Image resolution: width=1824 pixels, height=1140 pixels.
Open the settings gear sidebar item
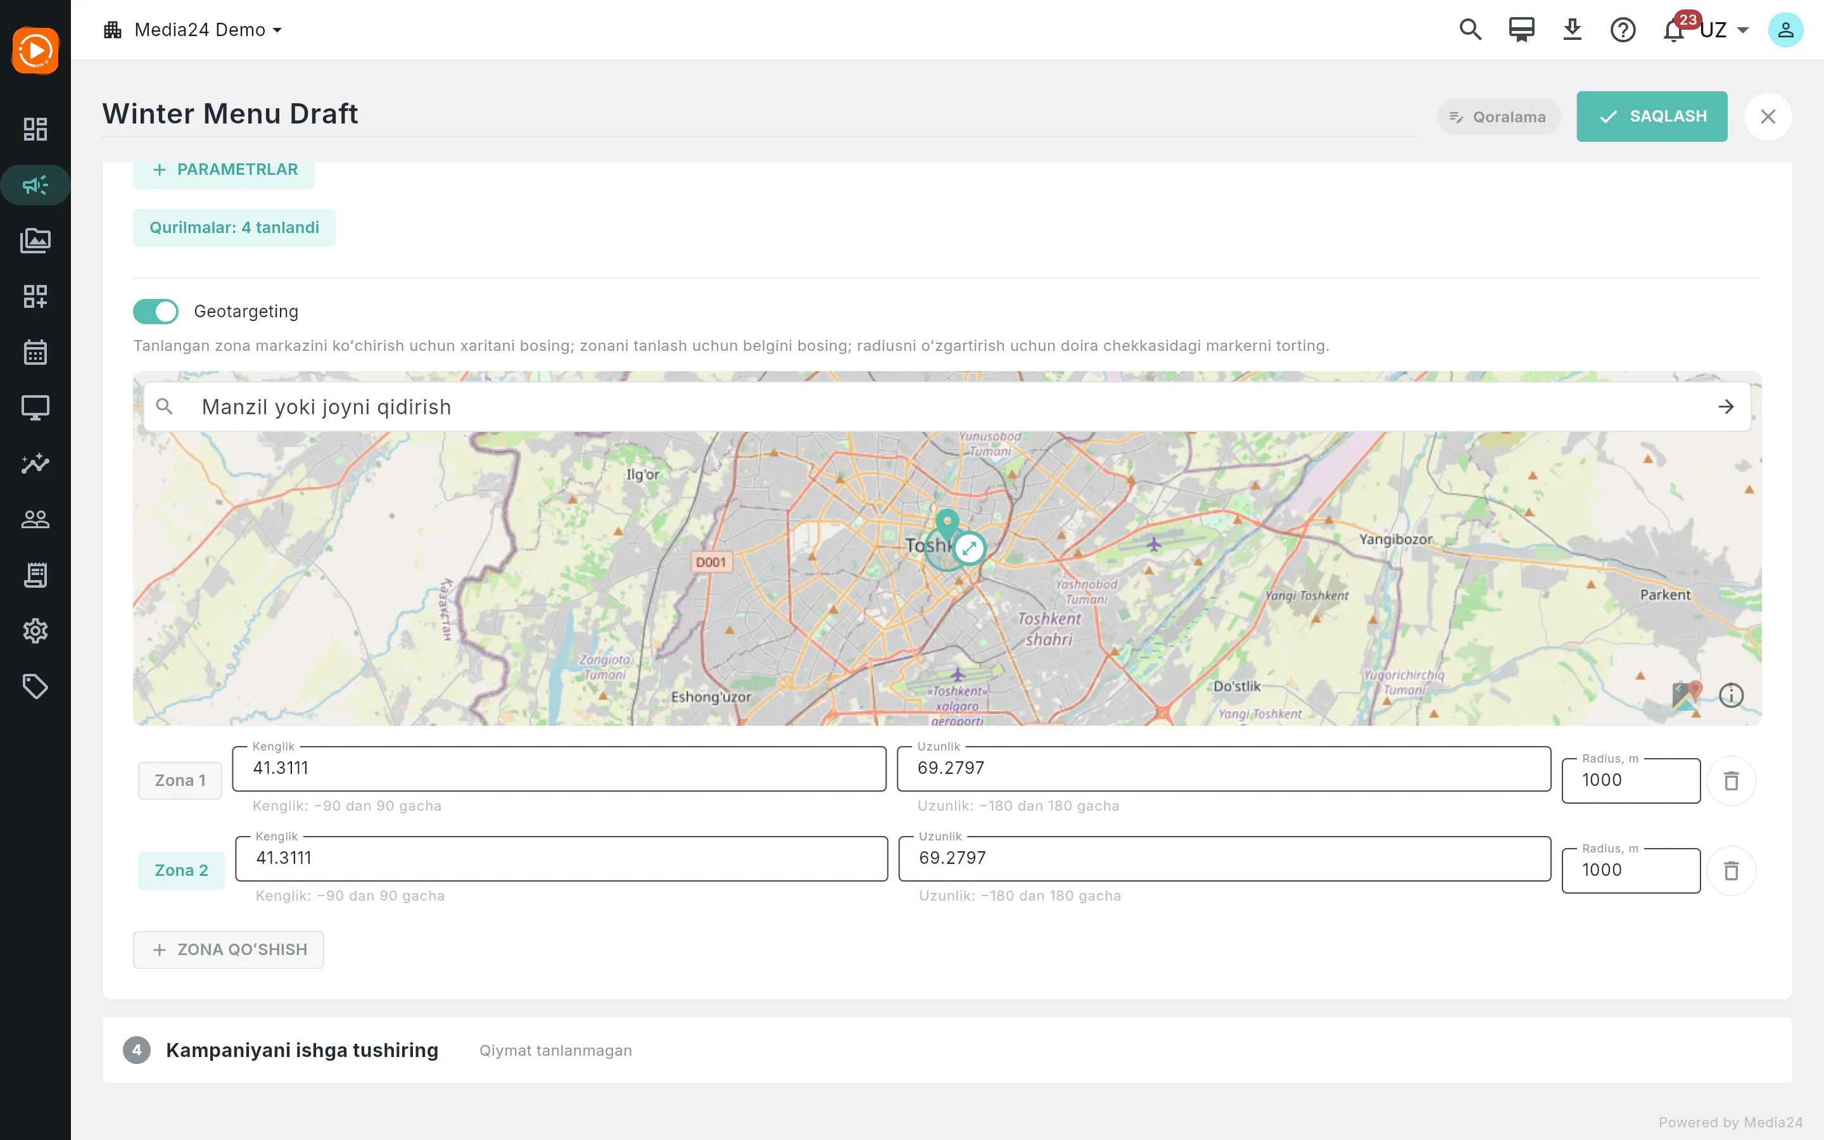[x=35, y=630]
